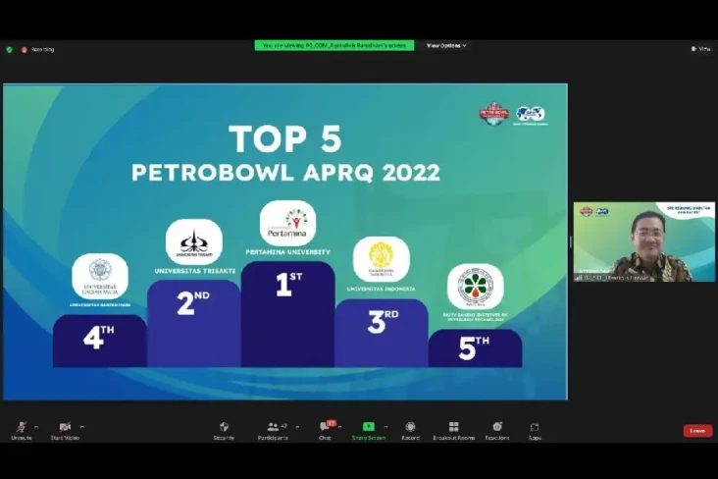Expand caret next to Chat
This screenshot has height=479, width=718.
[339, 427]
